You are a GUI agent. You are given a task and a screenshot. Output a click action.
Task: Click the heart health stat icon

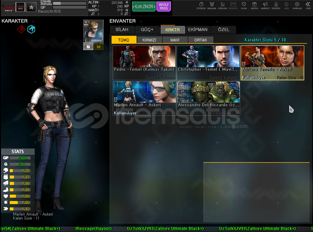(x=6, y=196)
